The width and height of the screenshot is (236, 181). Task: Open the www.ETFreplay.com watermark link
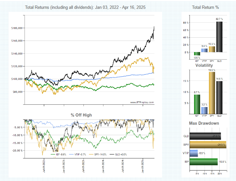(x=142, y=102)
